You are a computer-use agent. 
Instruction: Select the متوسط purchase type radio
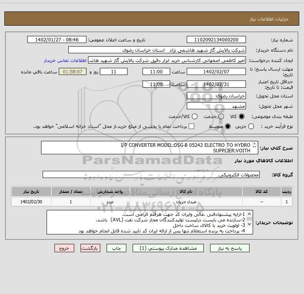pyautogui.click(x=228, y=127)
